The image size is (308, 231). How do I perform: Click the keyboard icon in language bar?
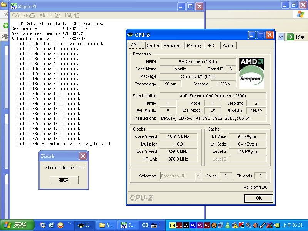coord(154,226)
